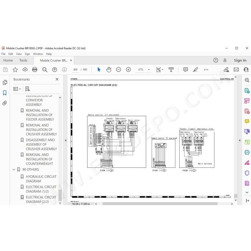This screenshot has height=251, width=251.
Task: Expand right tools pane arrow
Action: [x=240, y=141]
